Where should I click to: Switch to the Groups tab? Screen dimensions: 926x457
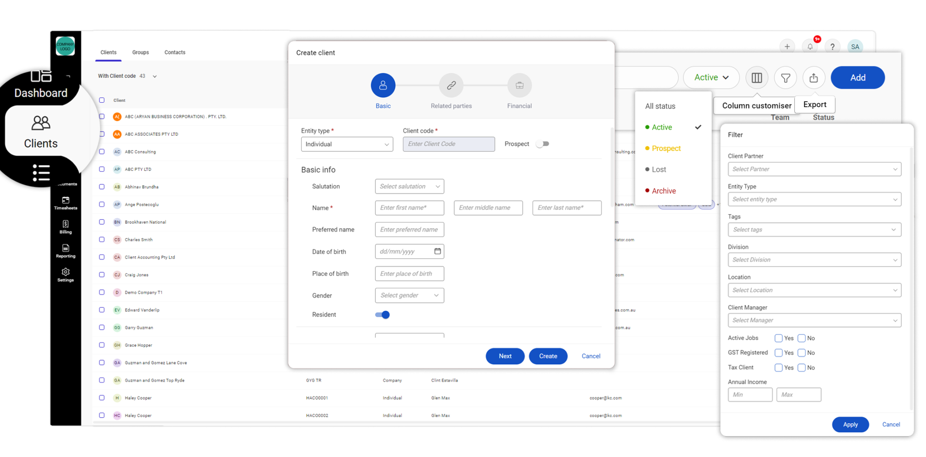coord(140,52)
